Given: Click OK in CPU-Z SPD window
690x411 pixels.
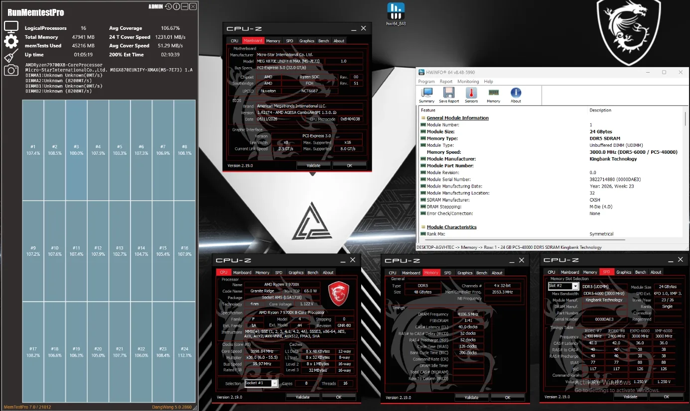Looking at the screenshot, I should pos(667,397).
